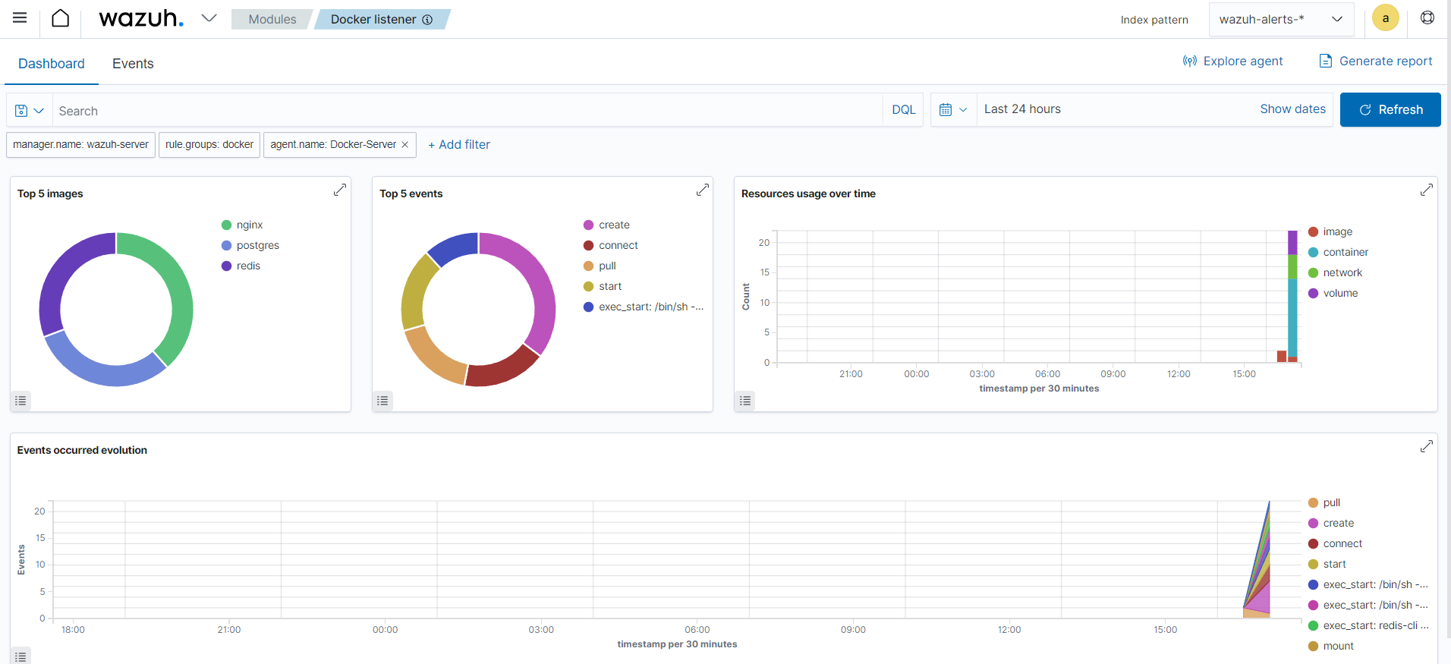The image size is (1451, 664).
Task: Click the teal container bar segment
Action: (x=1292, y=317)
